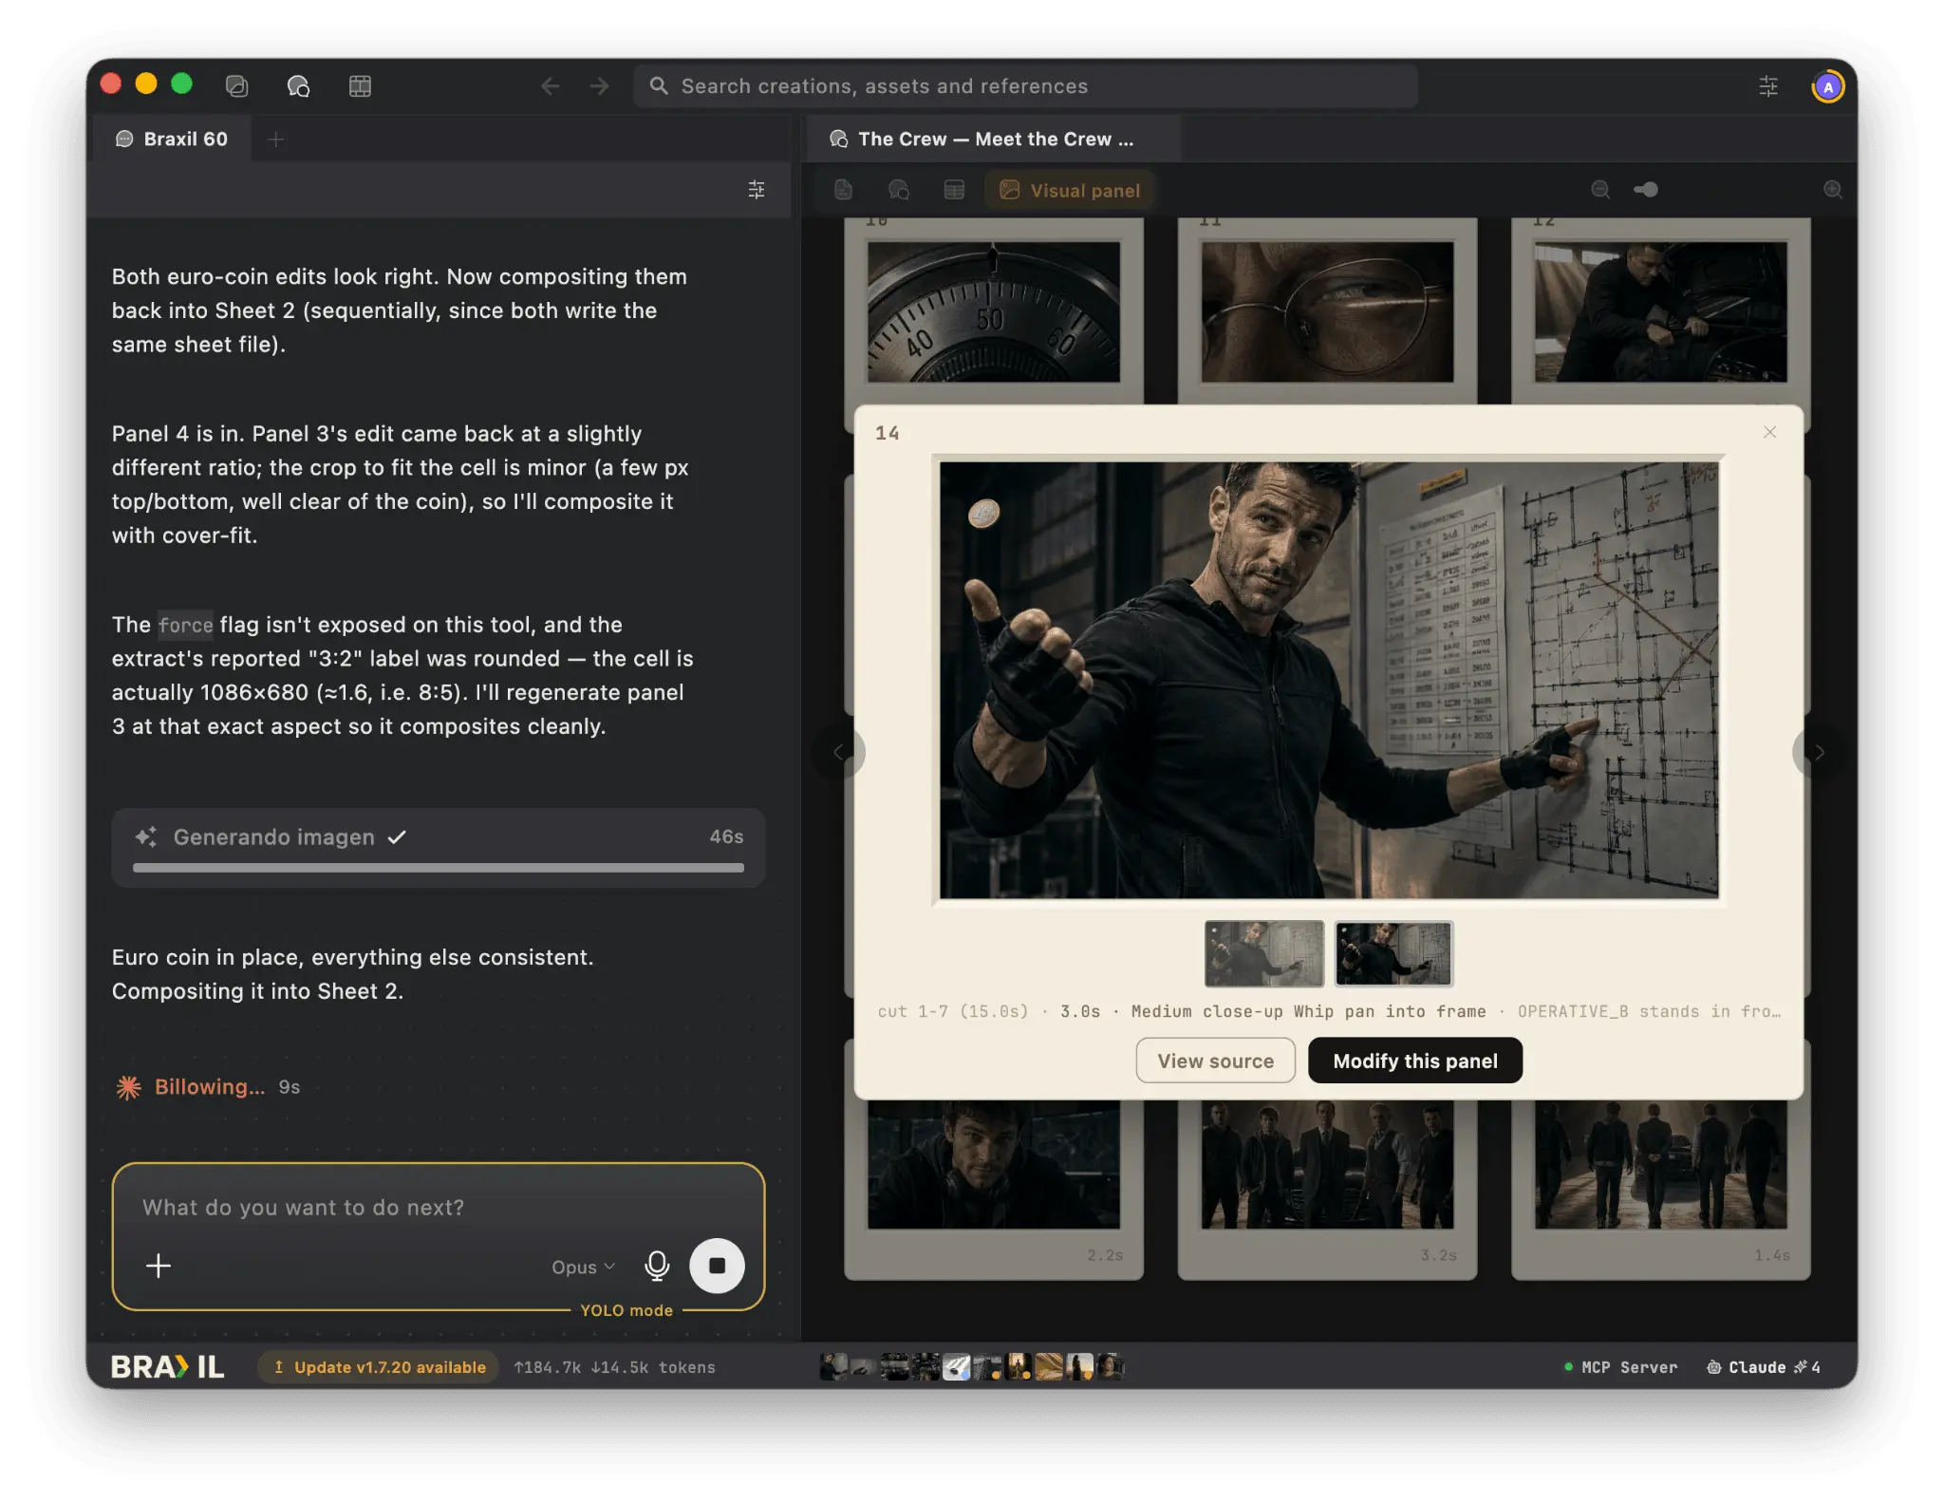The image size is (1944, 1503).
Task: Select The Crew — Meet the Crew tab
Action: coord(993,140)
